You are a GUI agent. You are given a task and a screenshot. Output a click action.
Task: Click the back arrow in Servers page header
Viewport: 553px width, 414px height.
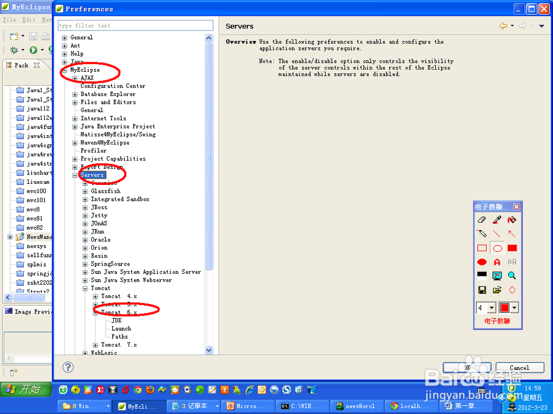pos(503,26)
